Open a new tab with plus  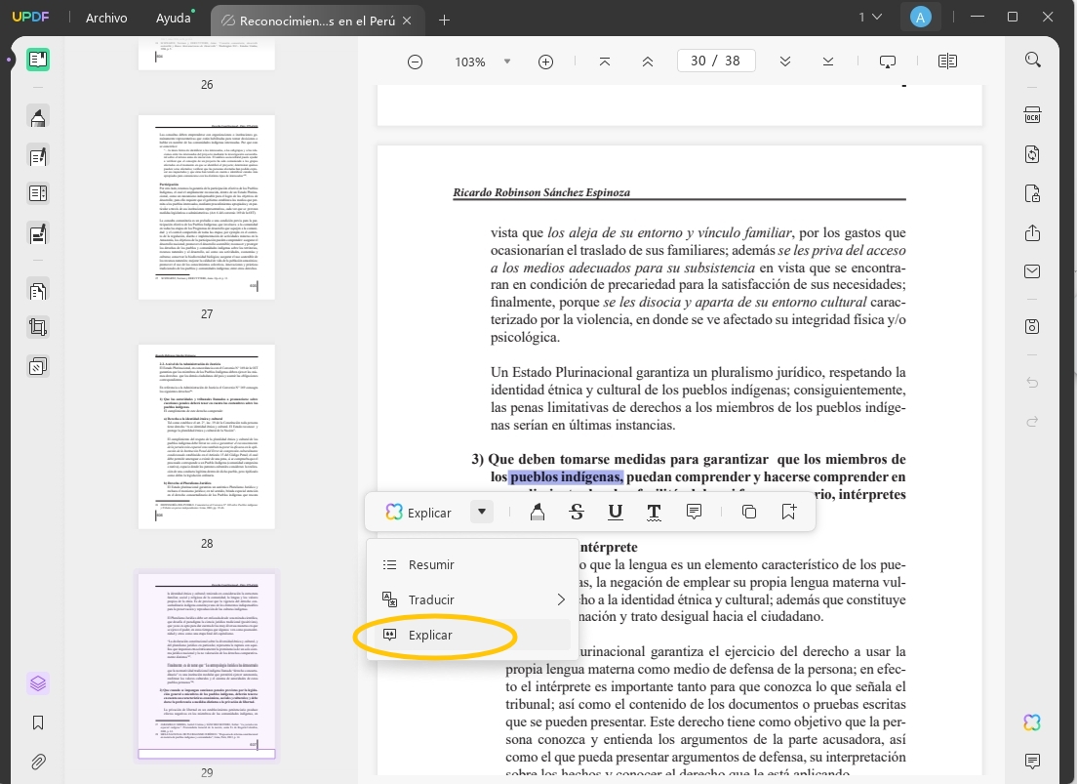pos(445,21)
